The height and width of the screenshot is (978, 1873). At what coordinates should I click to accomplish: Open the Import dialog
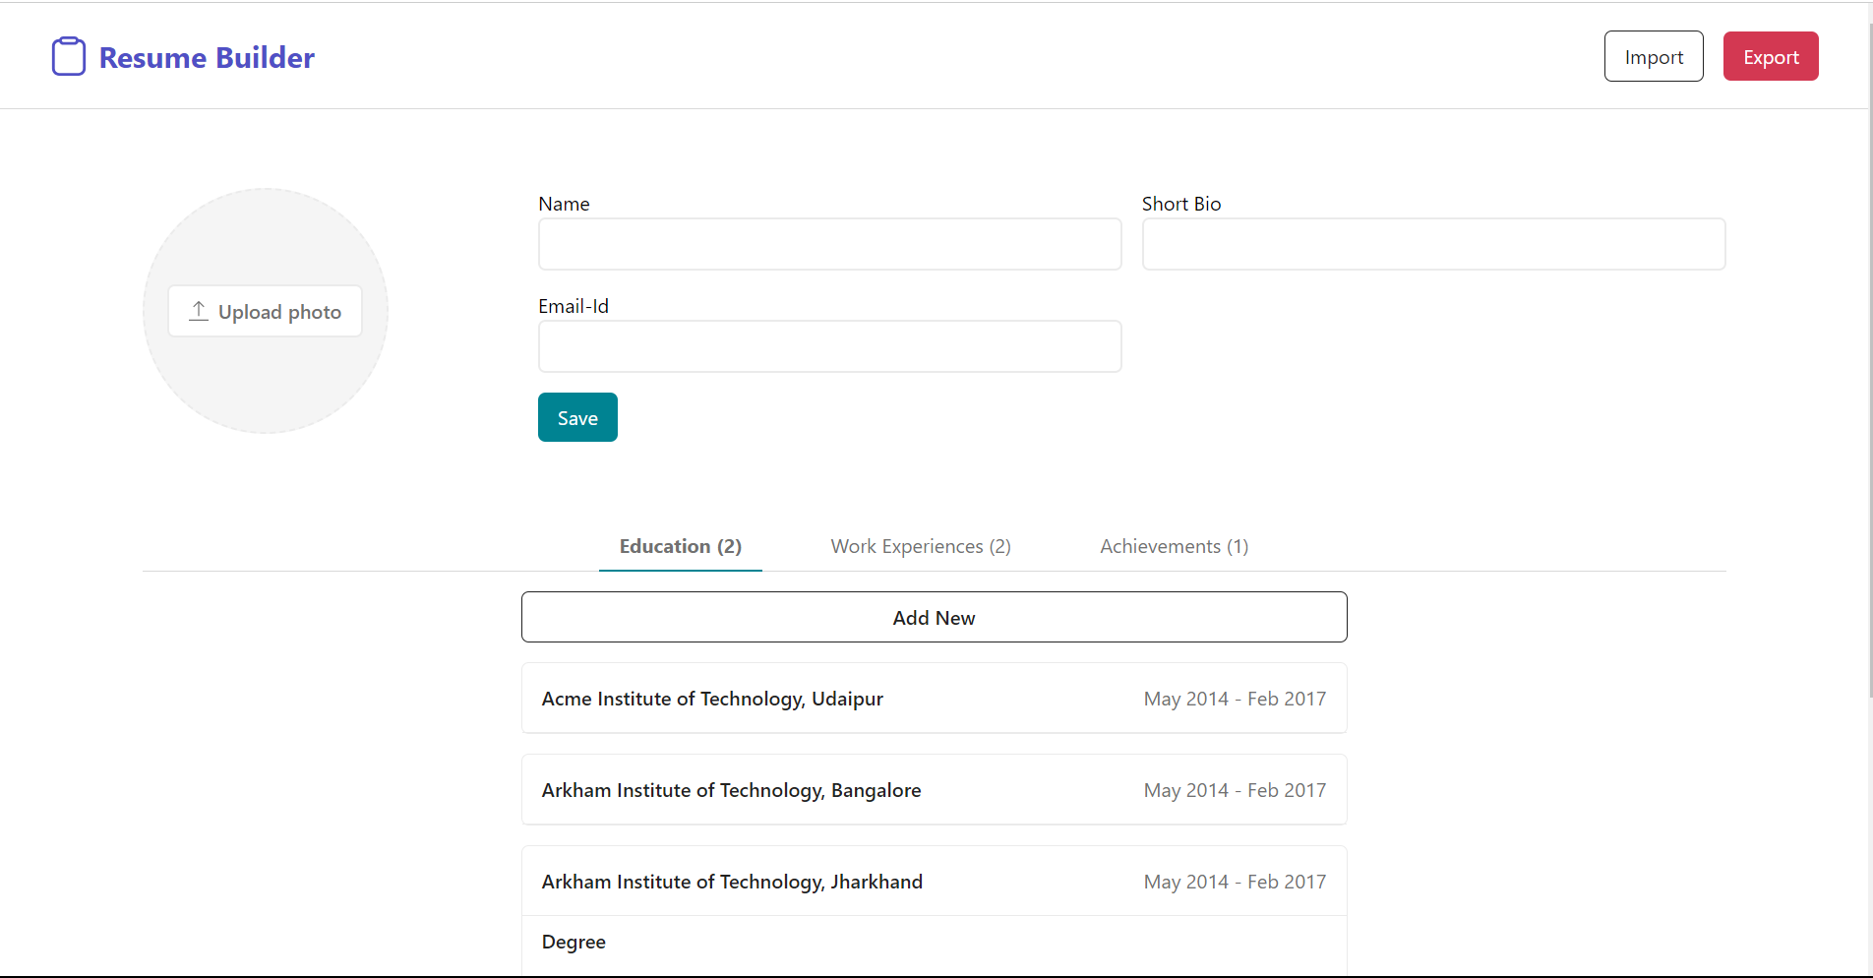coord(1653,56)
